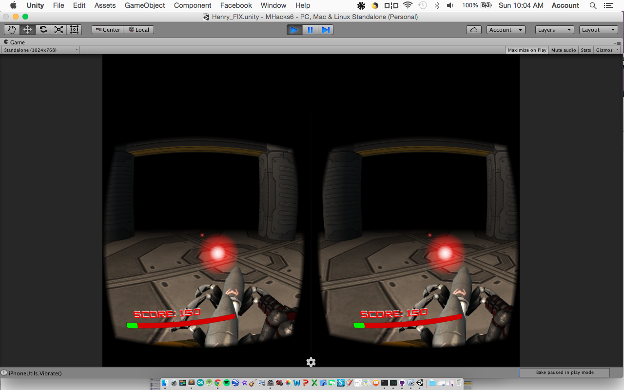The width and height of the screenshot is (624, 390).
Task: Open the Arduino app in the Dock
Action: click(x=200, y=383)
